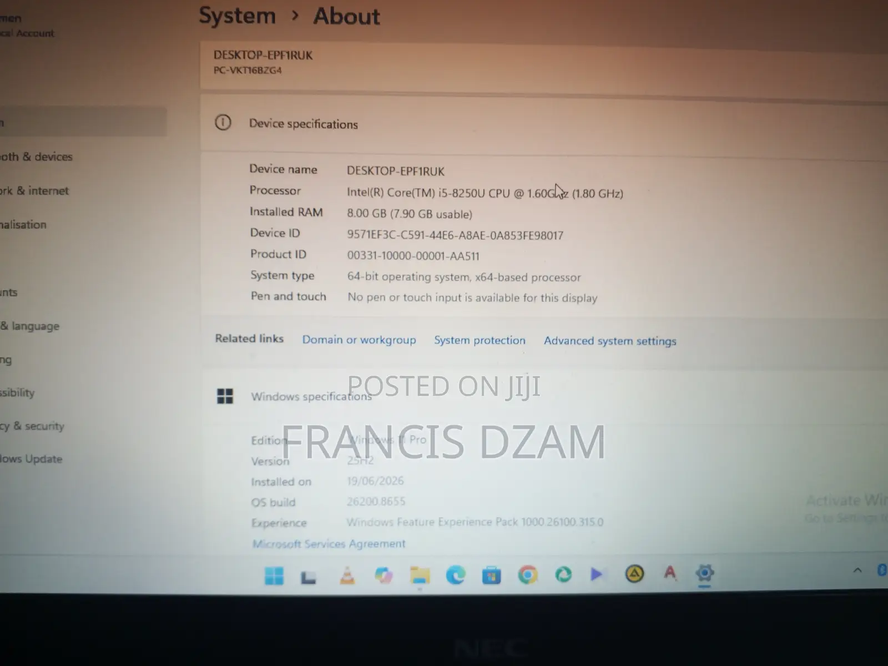Image resolution: width=888 pixels, height=666 pixels.
Task: Click the Activate Windows notice
Action: pos(846,508)
